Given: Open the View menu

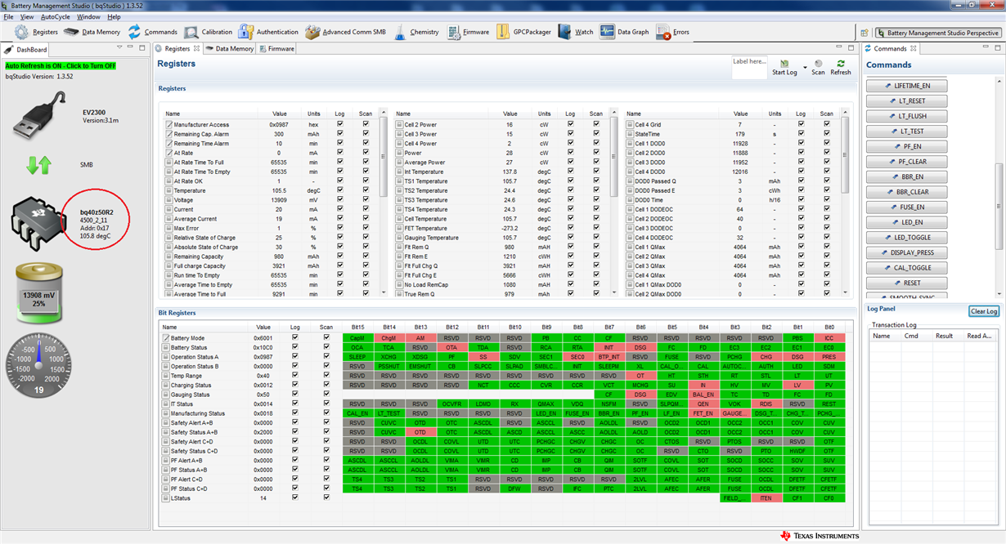Looking at the screenshot, I should click(x=27, y=16).
